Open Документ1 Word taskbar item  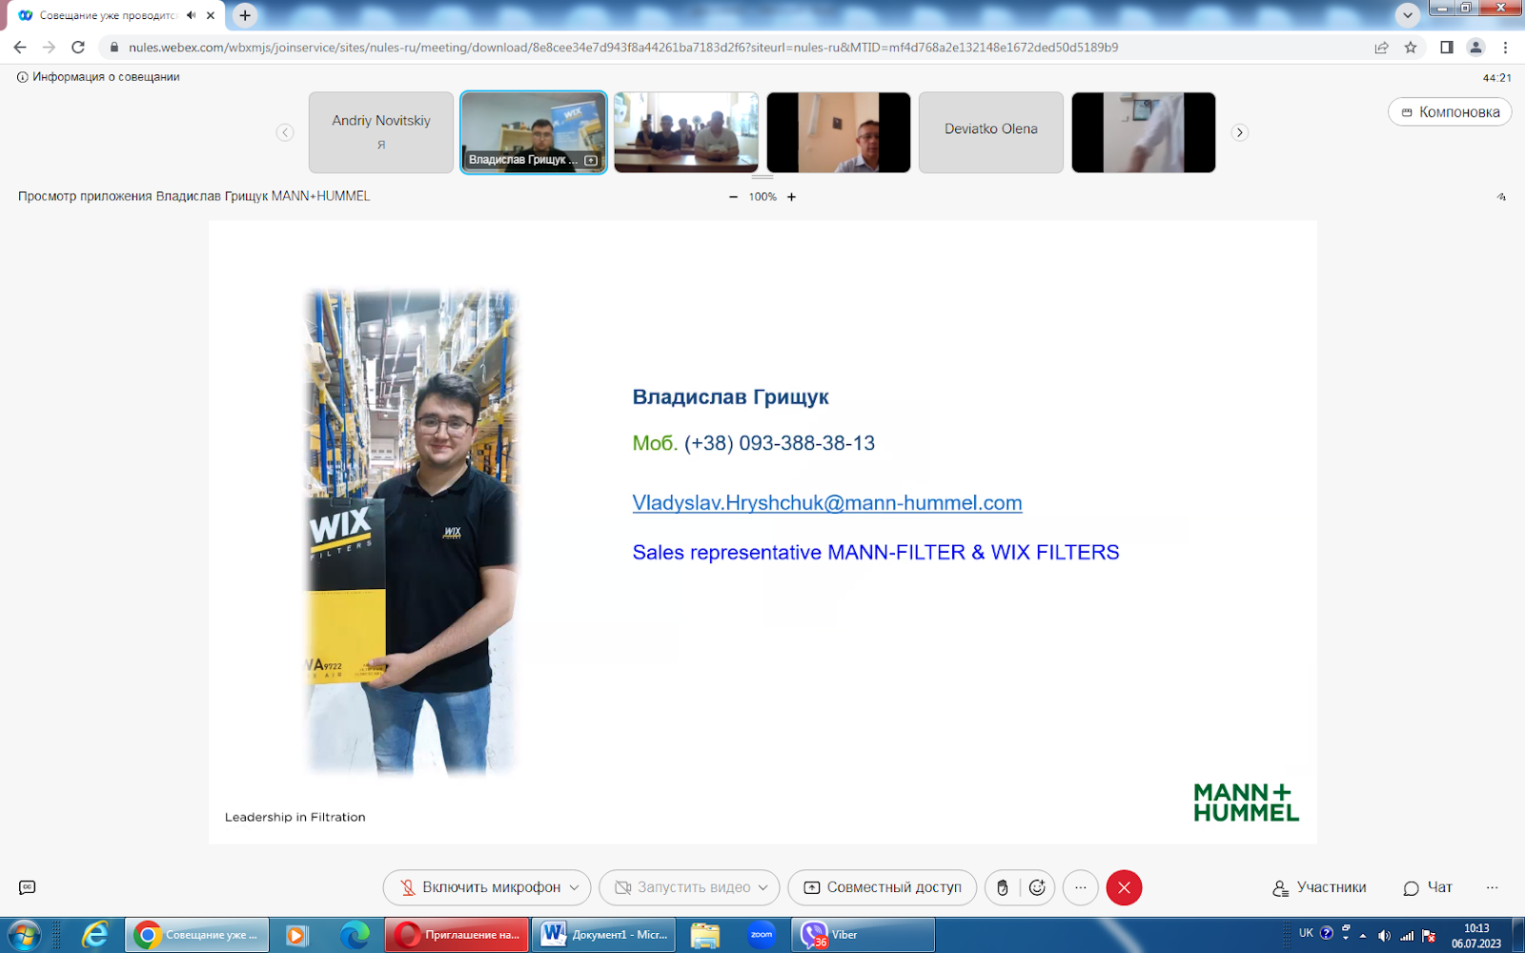(604, 935)
